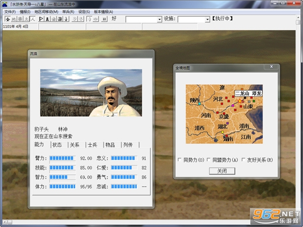Click the 【执行中】 status text
The image size is (303, 227).
click(x=222, y=19)
